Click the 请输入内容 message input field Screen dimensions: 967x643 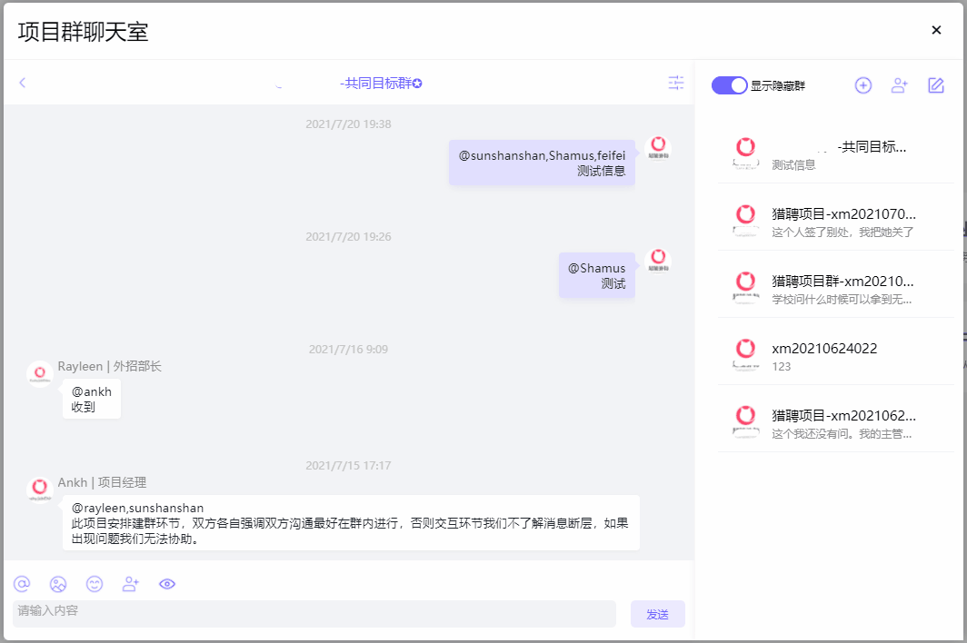coord(314,613)
